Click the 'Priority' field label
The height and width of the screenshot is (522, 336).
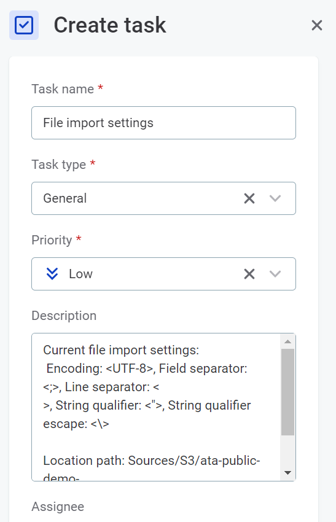[52, 240]
